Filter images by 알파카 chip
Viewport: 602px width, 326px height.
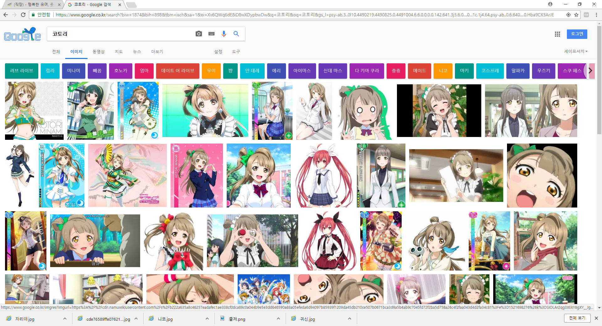coord(518,71)
